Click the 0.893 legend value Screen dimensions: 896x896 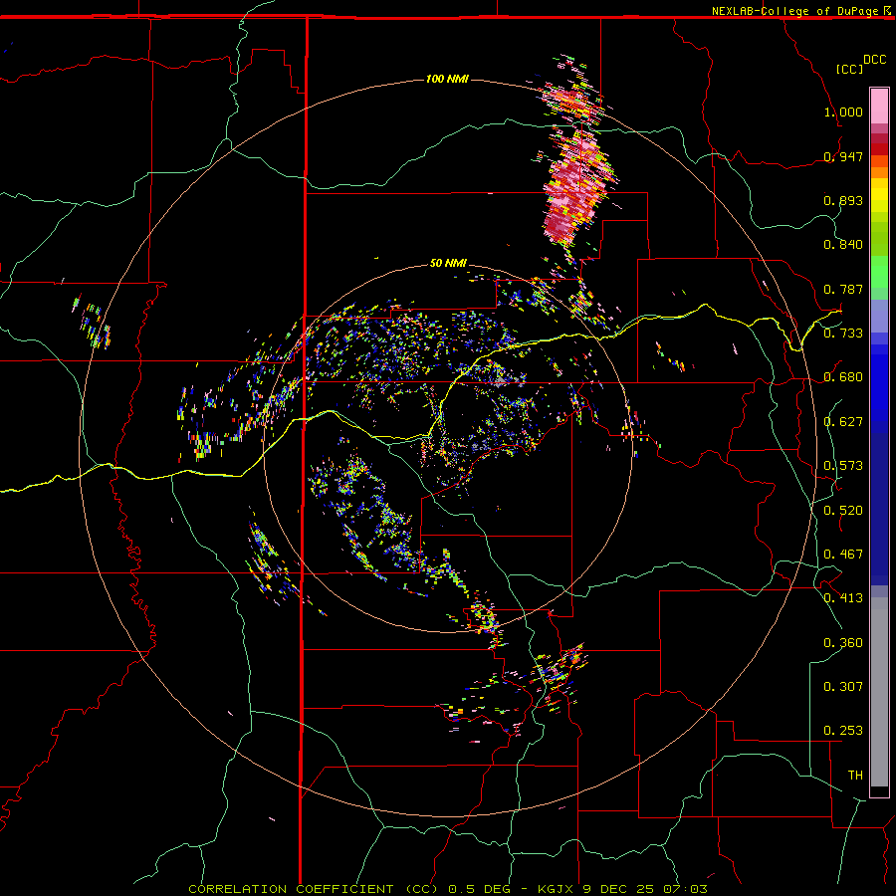(x=843, y=200)
